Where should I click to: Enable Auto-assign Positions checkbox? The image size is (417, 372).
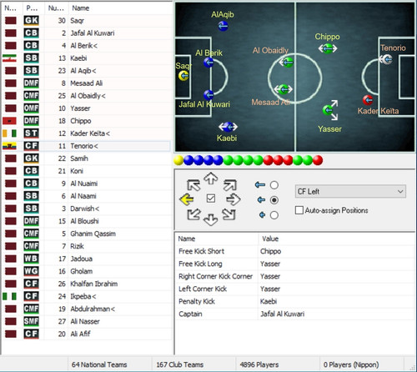(x=299, y=210)
